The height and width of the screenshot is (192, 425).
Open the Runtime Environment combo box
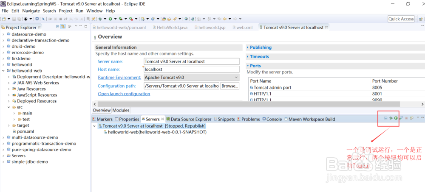(x=192, y=77)
